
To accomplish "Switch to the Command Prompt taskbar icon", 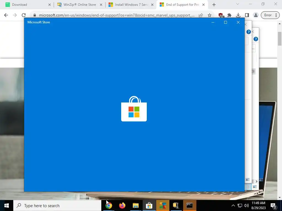I will click(189, 206).
